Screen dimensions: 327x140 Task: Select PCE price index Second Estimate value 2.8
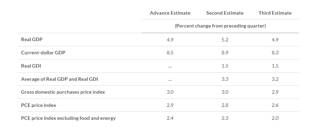[225, 105]
